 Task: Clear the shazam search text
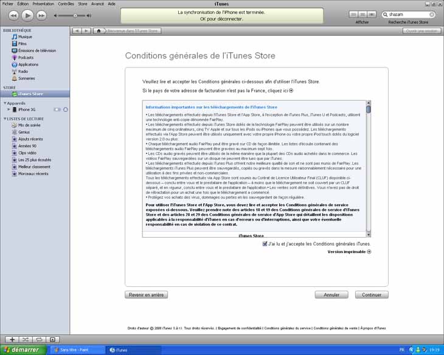click(x=432, y=15)
